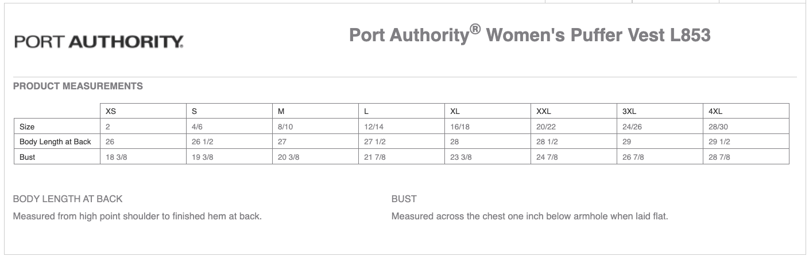Click the 27 1/2 body length cell
The width and height of the screenshot is (809, 256).
[401, 141]
